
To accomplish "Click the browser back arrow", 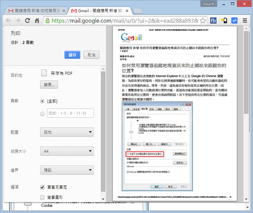I will (x=9, y=21).
